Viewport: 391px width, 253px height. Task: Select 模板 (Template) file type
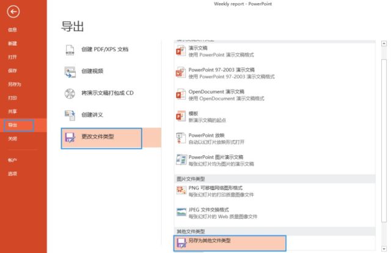pyautogui.click(x=274, y=117)
